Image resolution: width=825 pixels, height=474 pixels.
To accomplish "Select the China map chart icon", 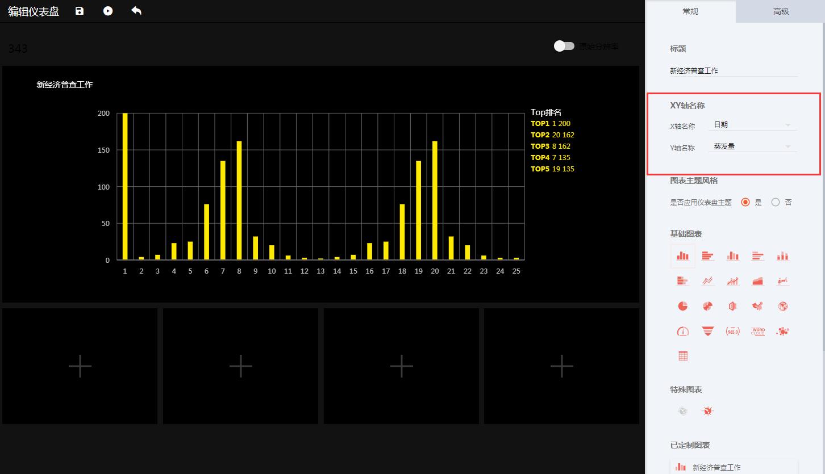I will (758, 306).
